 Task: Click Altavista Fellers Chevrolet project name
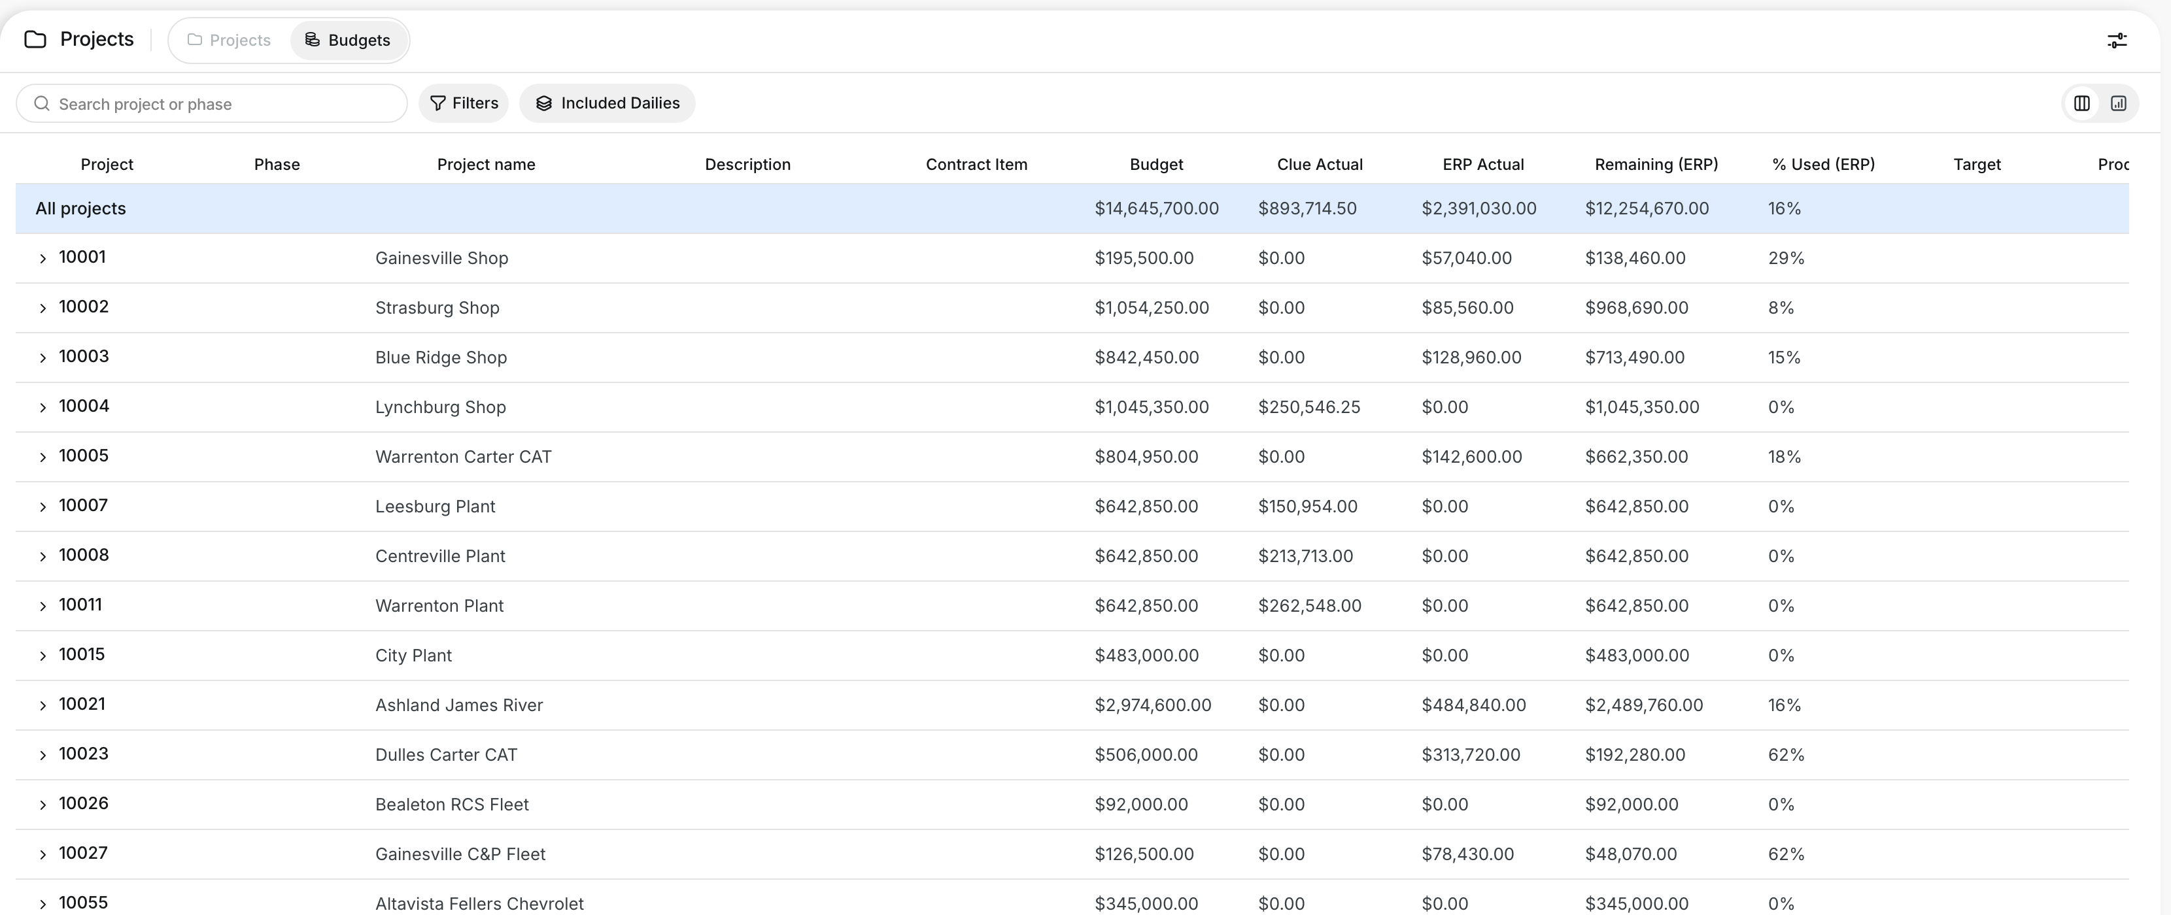pos(479,904)
